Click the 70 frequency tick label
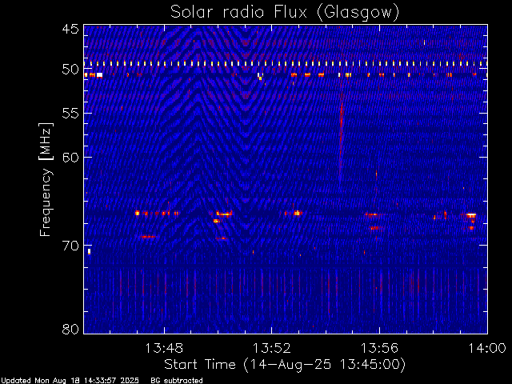This screenshot has height=384, width=512. (x=70, y=246)
